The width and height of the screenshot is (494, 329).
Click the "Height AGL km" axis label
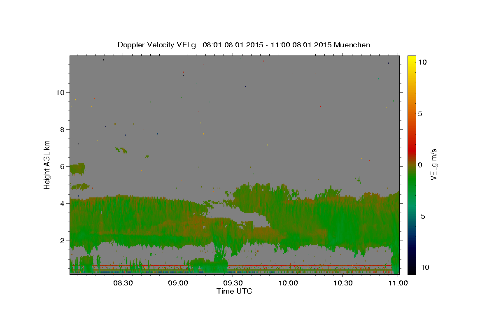click(x=47, y=164)
